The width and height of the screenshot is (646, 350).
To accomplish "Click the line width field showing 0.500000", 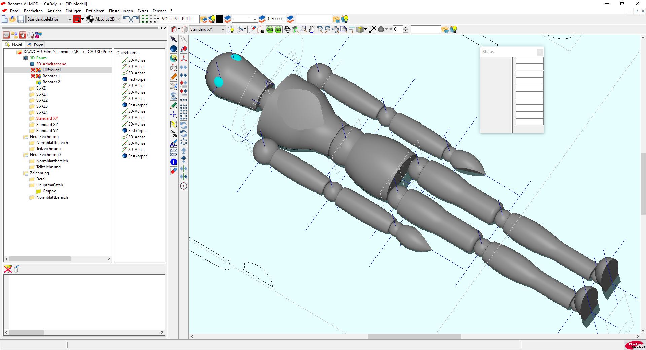I will [276, 19].
